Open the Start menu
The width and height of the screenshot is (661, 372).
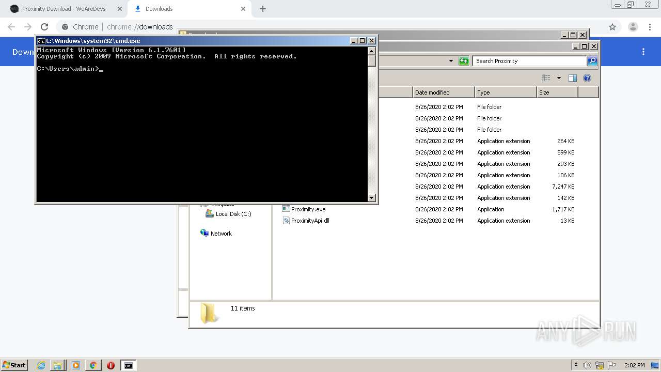[14, 365]
